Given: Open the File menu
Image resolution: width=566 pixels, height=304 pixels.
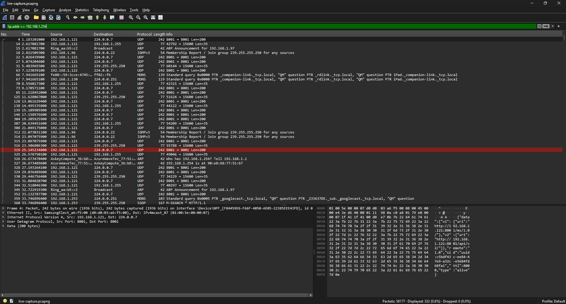Looking at the screenshot, I should (x=6, y=10).
